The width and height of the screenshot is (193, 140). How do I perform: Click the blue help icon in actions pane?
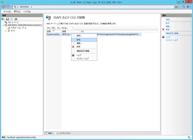pyautogui.click(x=163, y=37)
